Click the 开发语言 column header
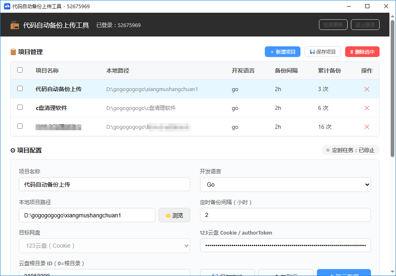This screenshot has height=276, width=396. pos(243,71)
